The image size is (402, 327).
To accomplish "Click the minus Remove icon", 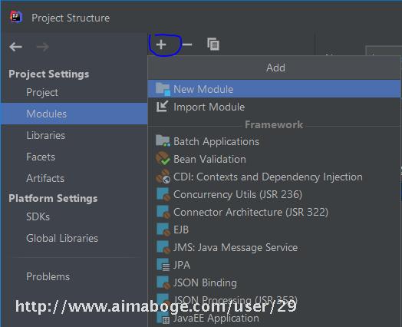I will point(187,45).
